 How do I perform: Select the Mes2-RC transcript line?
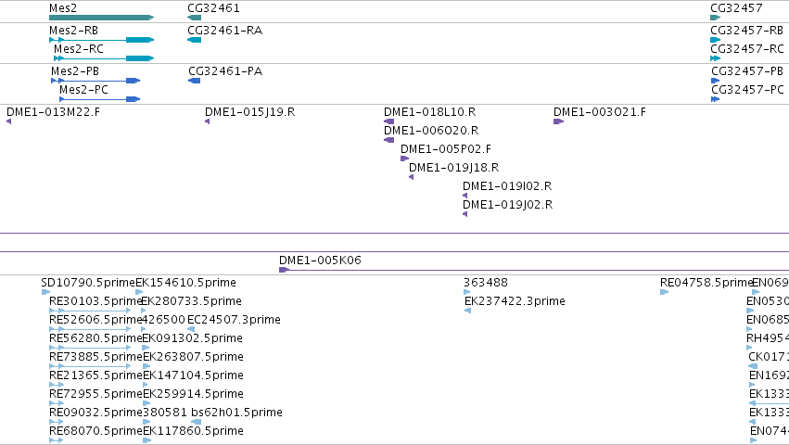pyautogui.click(x=104, y=58)
